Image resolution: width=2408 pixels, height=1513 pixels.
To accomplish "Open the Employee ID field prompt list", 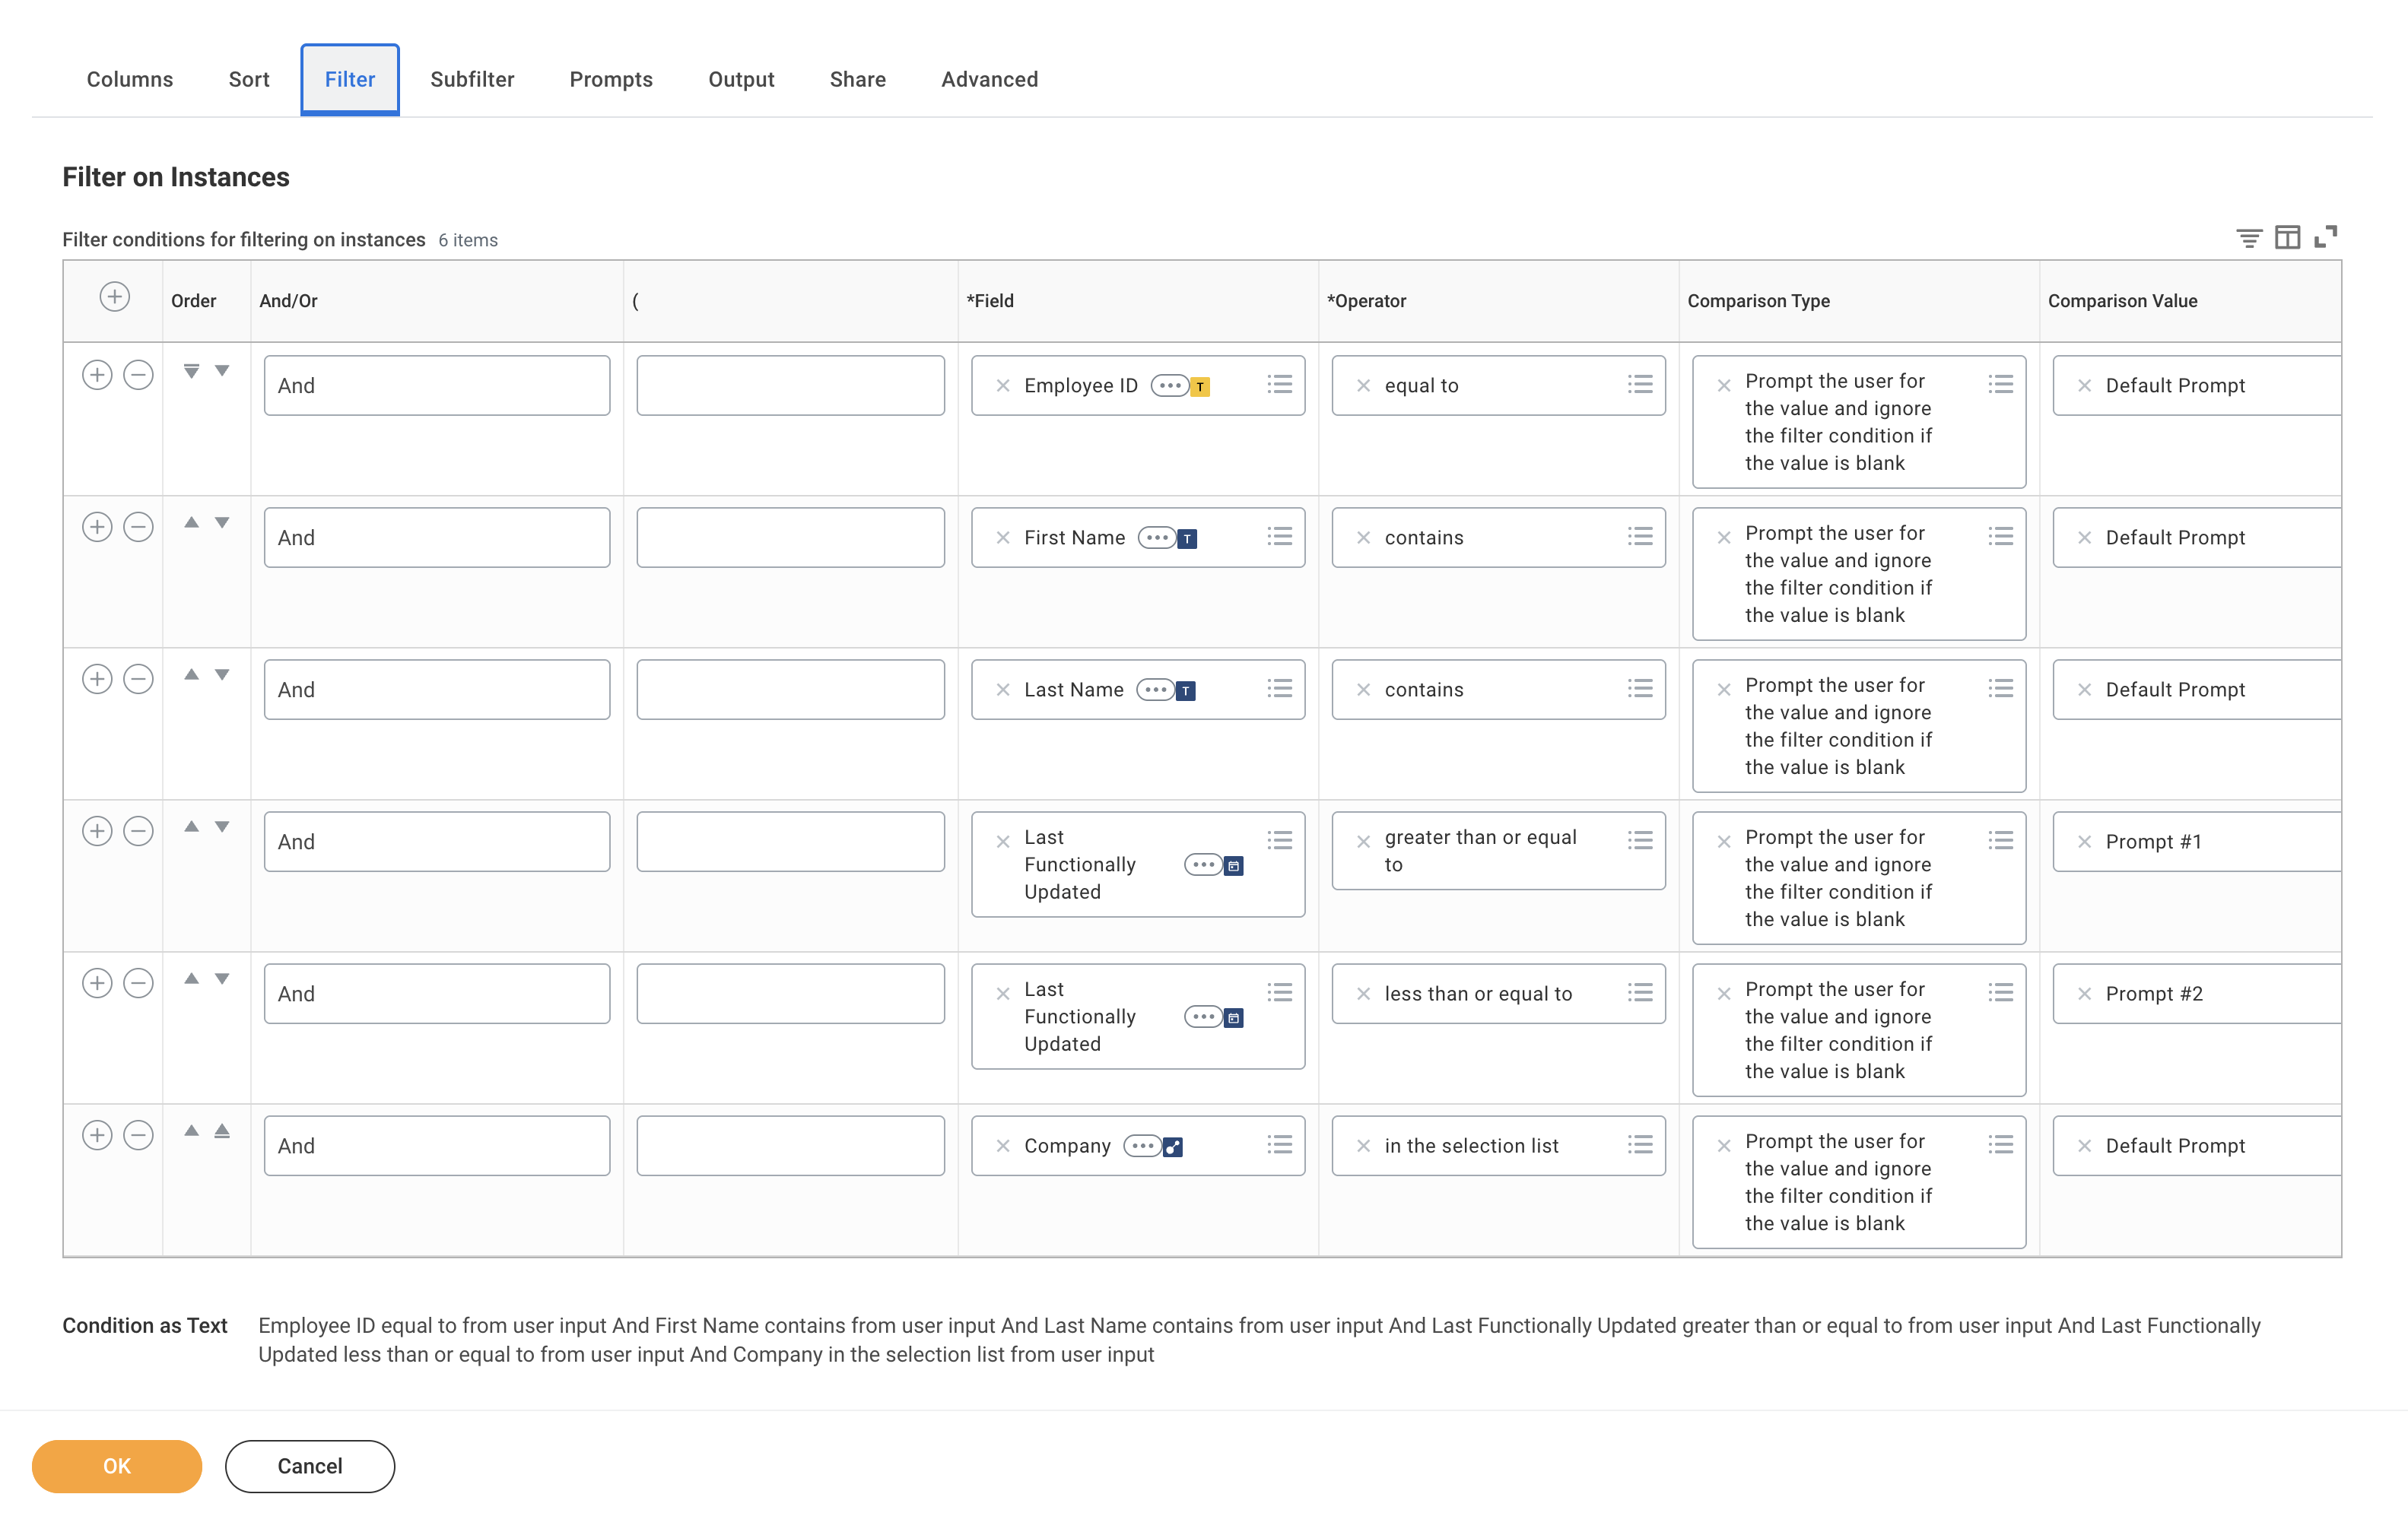I will tap(1280, 385).
